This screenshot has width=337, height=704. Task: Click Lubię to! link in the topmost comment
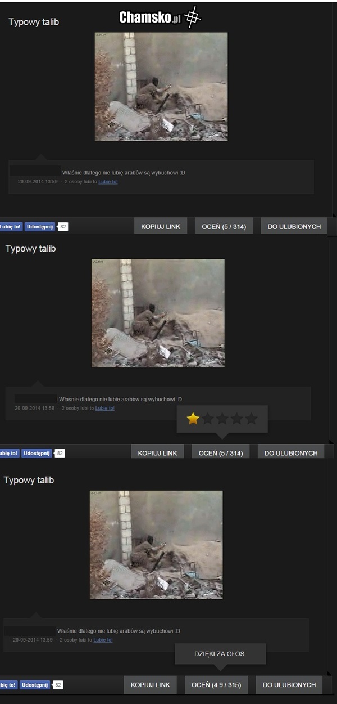(x=108, y=182)
